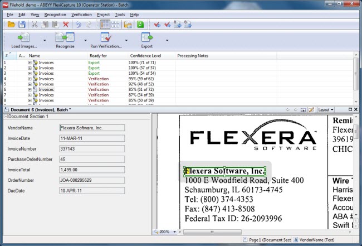Click the DueDate field showing 10-APR-11
This screenshot has height=246, width=362.
[x=92, y=191]
